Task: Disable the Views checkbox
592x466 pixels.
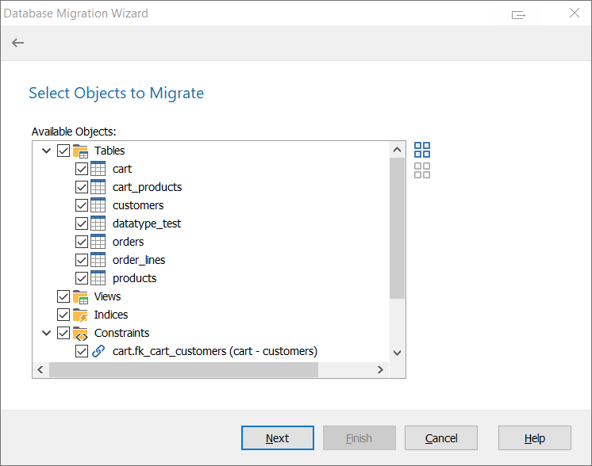Action: 63,296
